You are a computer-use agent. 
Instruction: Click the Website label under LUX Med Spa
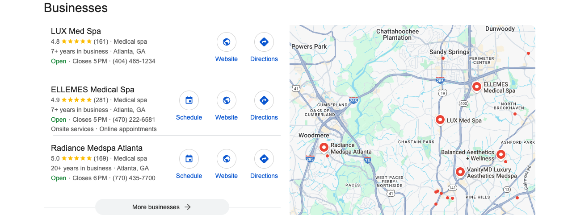pos(227,59)
